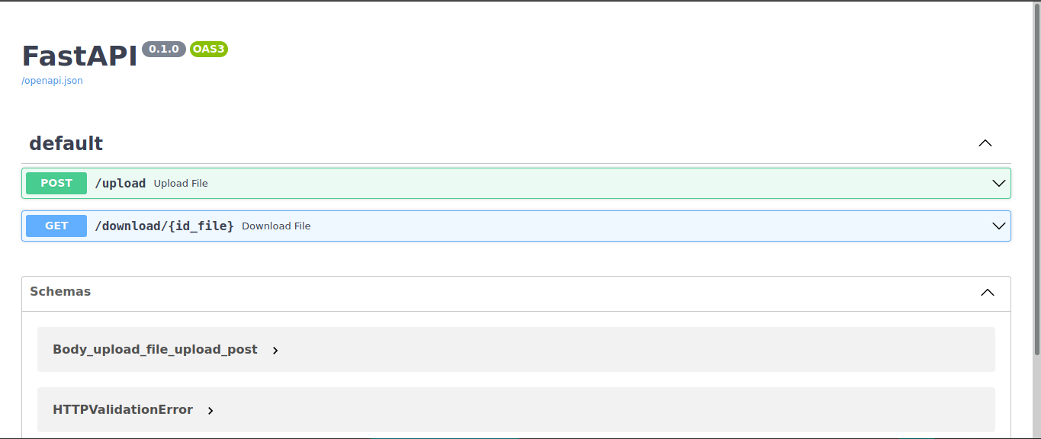Click the Body_upload_file_upload_post schema name

(x=155, y=350)
